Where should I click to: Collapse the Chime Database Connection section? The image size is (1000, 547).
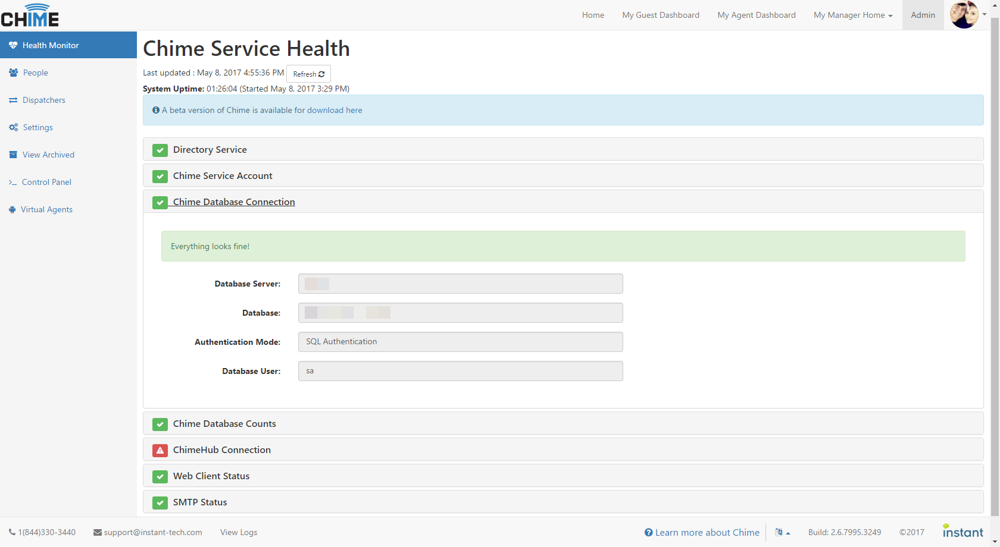pyautogui.click(x=563, y=202)
